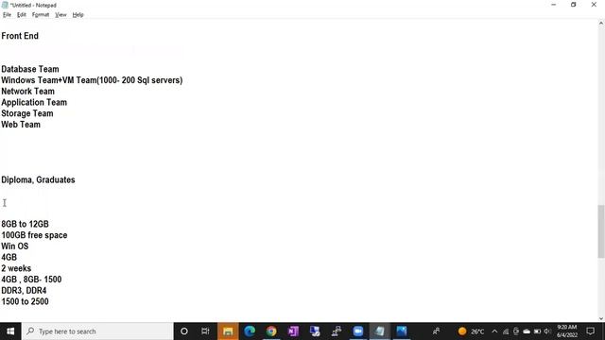Open weather widget showing 26°C

[x=471, y=331]
